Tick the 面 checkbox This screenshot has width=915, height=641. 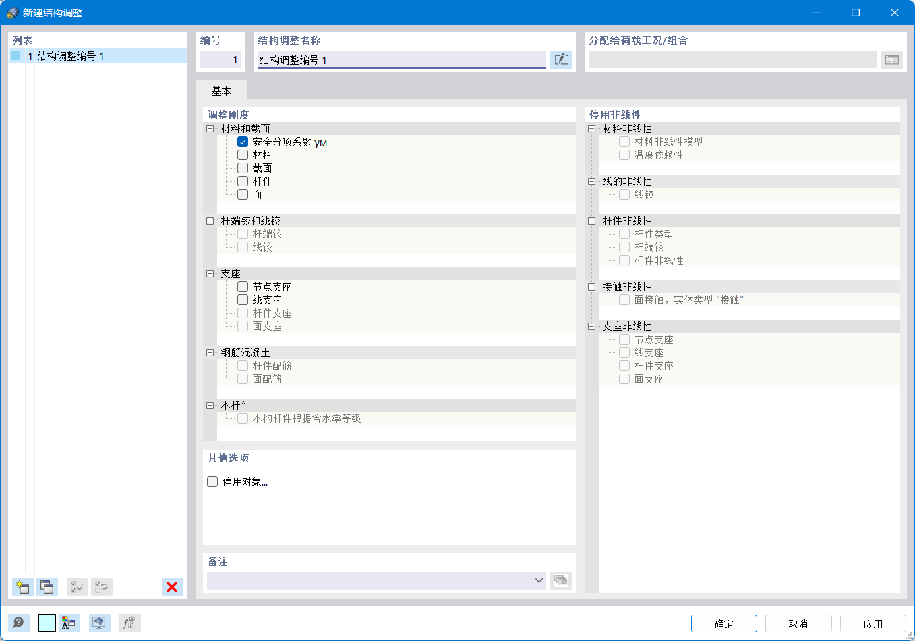click(243, 194)
